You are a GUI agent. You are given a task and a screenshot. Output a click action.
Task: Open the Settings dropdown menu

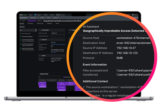pyautogui.click(x=46, y=15)
